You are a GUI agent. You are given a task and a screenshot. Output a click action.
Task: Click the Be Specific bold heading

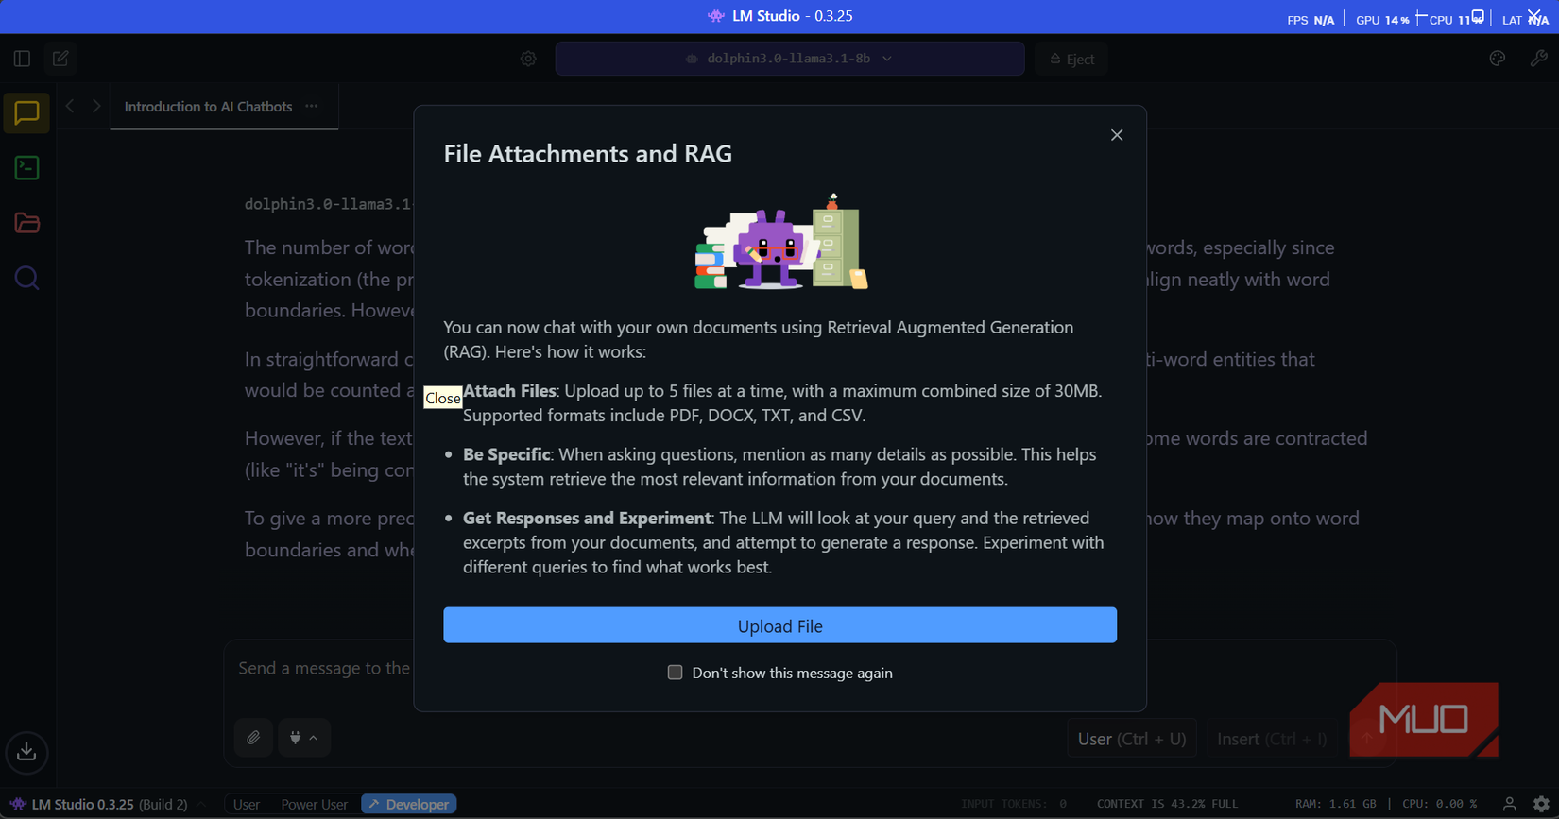click(506, 454)
